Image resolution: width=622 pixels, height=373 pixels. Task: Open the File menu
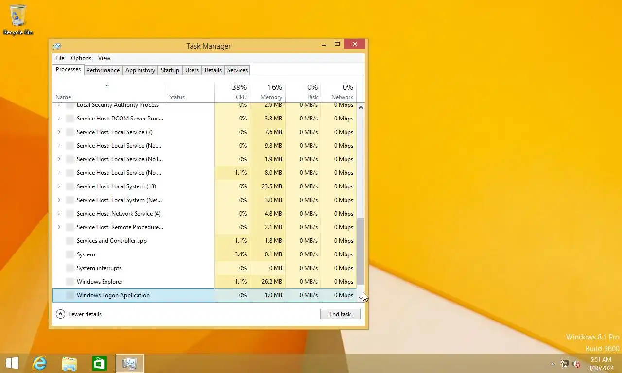[60, 58]
